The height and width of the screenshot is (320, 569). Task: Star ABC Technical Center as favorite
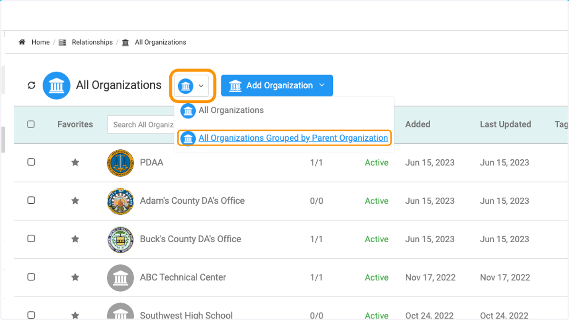point(75,277)
